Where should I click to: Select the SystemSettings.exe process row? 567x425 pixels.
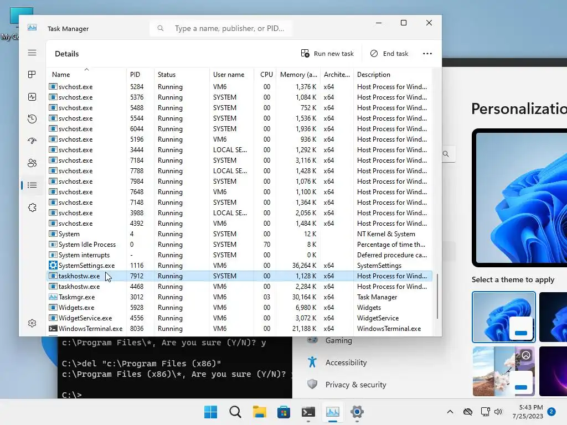239,266
